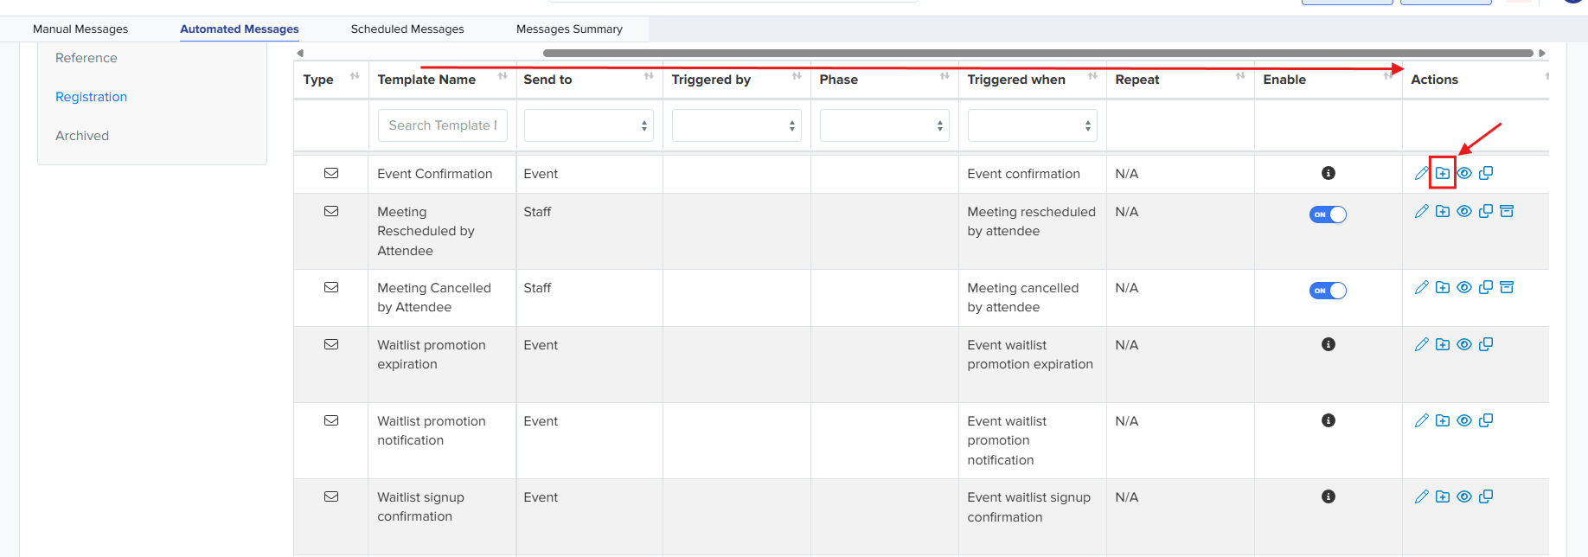Open the Triggered by filter dropdown

pos(737,125)
